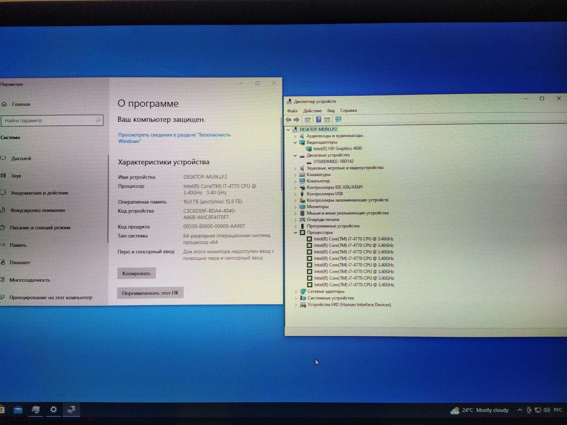Click the taskbar icon left of Settings gear
Image resolution: width=567 pixels, height=425 pixels.
(x=36, y=410)
